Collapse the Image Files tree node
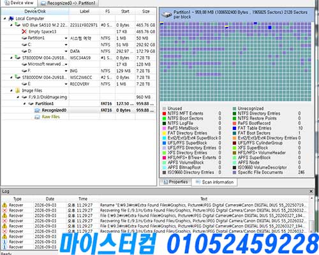Screen dimensions: 319x255 pos(11,91)
